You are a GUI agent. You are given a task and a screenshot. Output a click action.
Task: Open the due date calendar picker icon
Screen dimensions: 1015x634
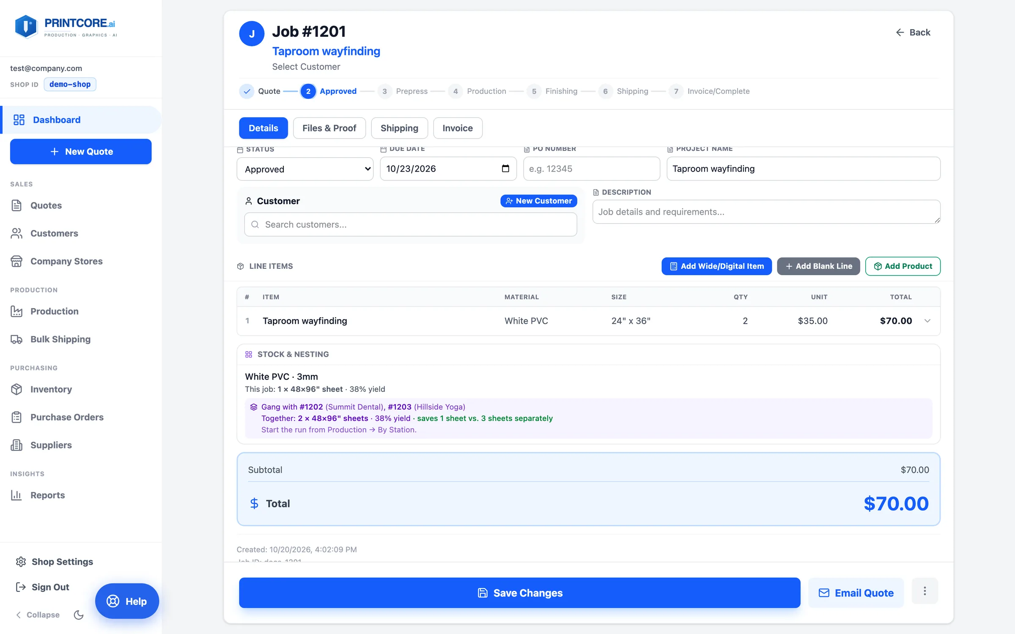[x=505, y=169]
